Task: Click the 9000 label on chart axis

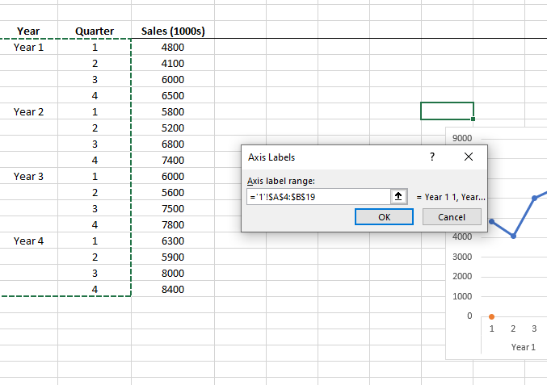Action: coord(463,138)
